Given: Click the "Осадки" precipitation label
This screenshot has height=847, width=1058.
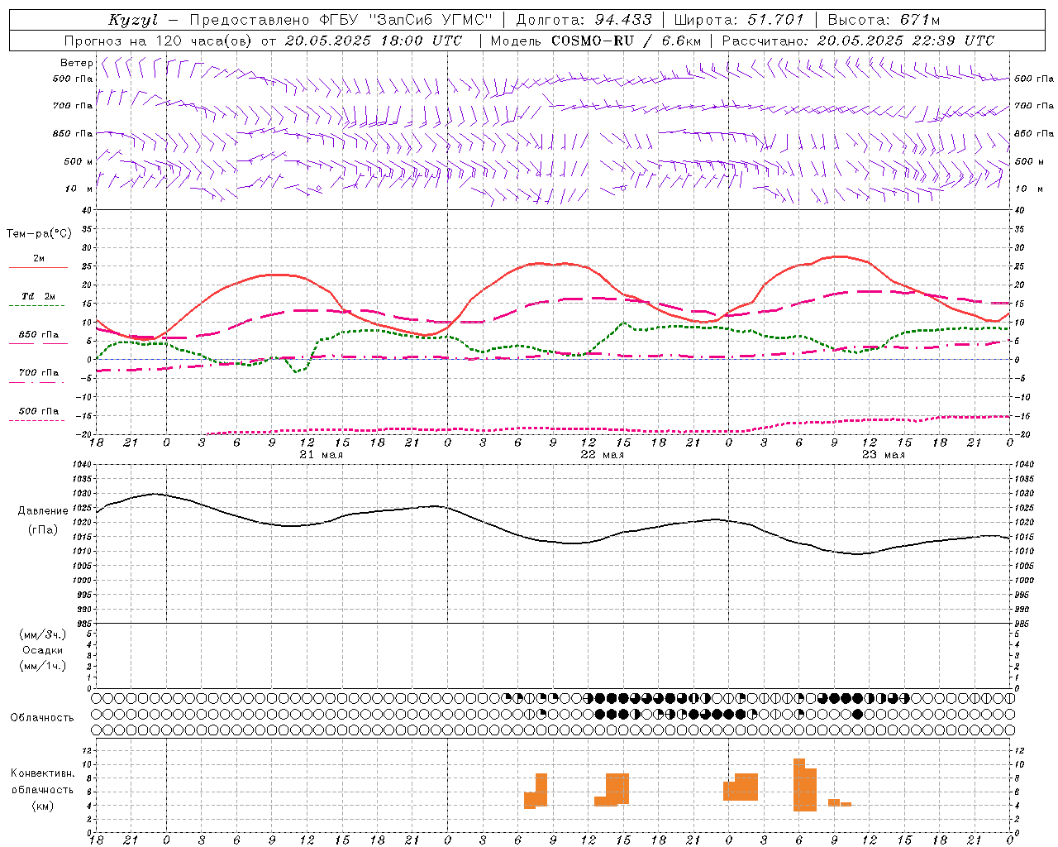Looking at the screenshot, I should 43,650.
